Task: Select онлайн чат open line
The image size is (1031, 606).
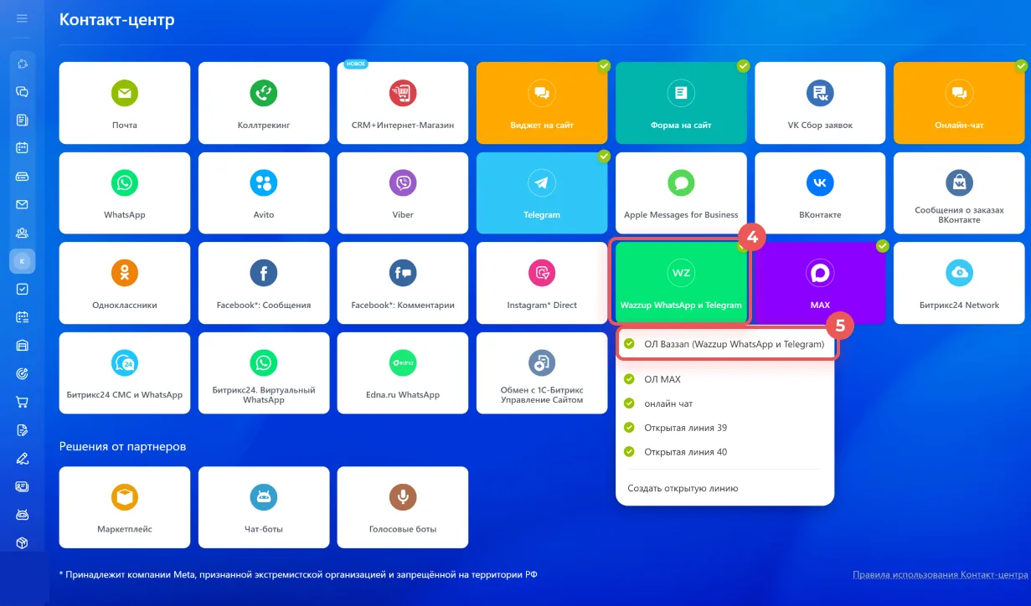Action: tap(725, 403)
